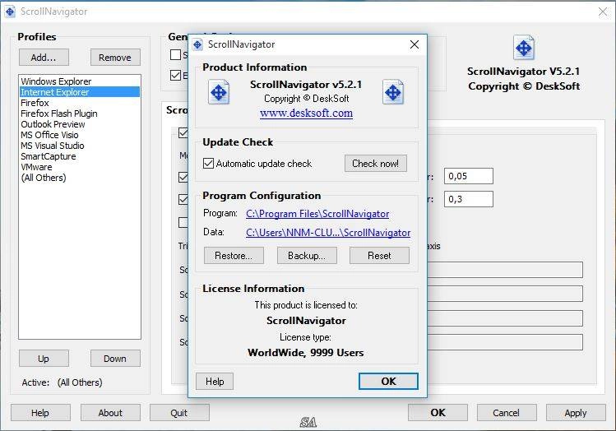Click Help in the About dialog
The width and height of the screenshot is (616, 431).
(215, 382)
